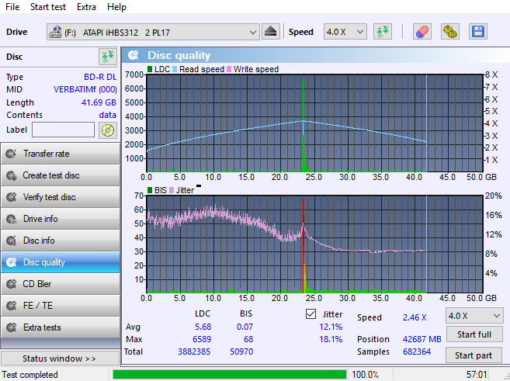Click the refresh speed icon beside Speed dropdown

tap(382, 32)
